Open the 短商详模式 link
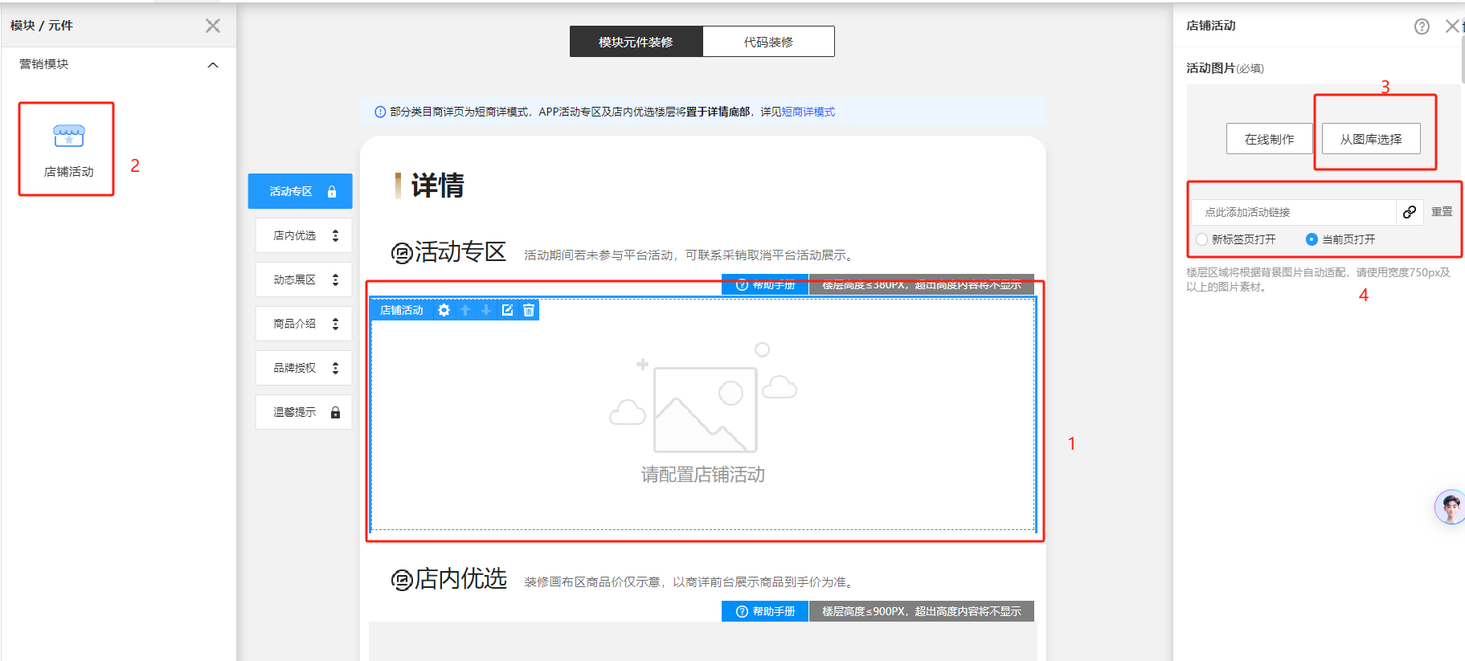The height and width of the screenshot is (661, 1465). click(x=808, y=112)
